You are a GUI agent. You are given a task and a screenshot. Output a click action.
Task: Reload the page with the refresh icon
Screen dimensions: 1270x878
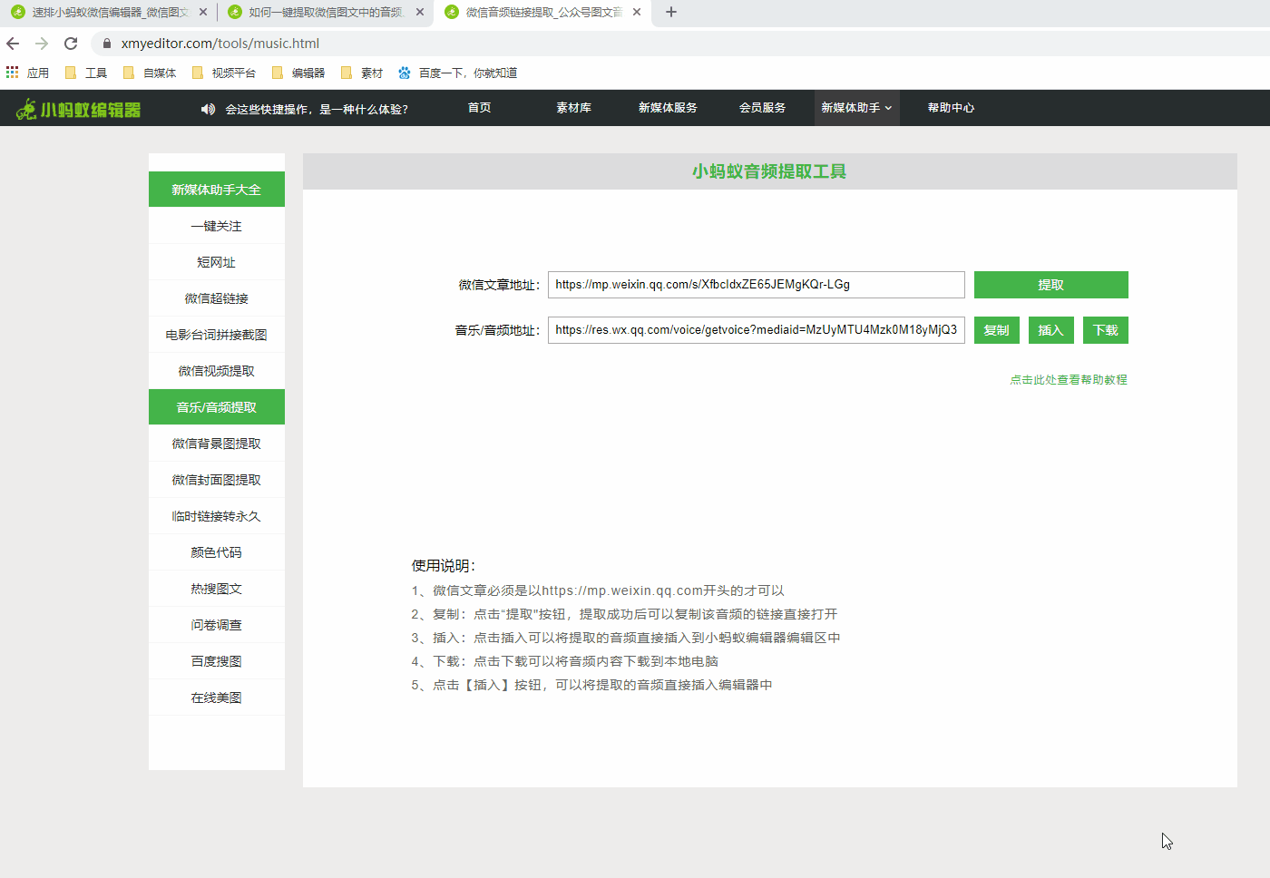pos(71,44)
